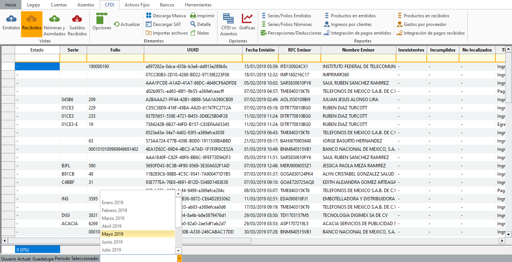
Task: Click Actualizar to refresh list
Action: tap(127, 24)
